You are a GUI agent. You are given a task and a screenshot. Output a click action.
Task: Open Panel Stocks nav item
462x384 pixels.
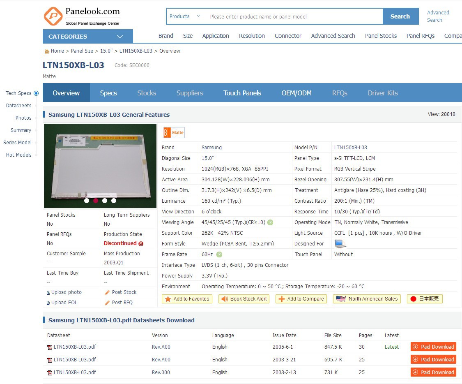click(x=381, y=36)
